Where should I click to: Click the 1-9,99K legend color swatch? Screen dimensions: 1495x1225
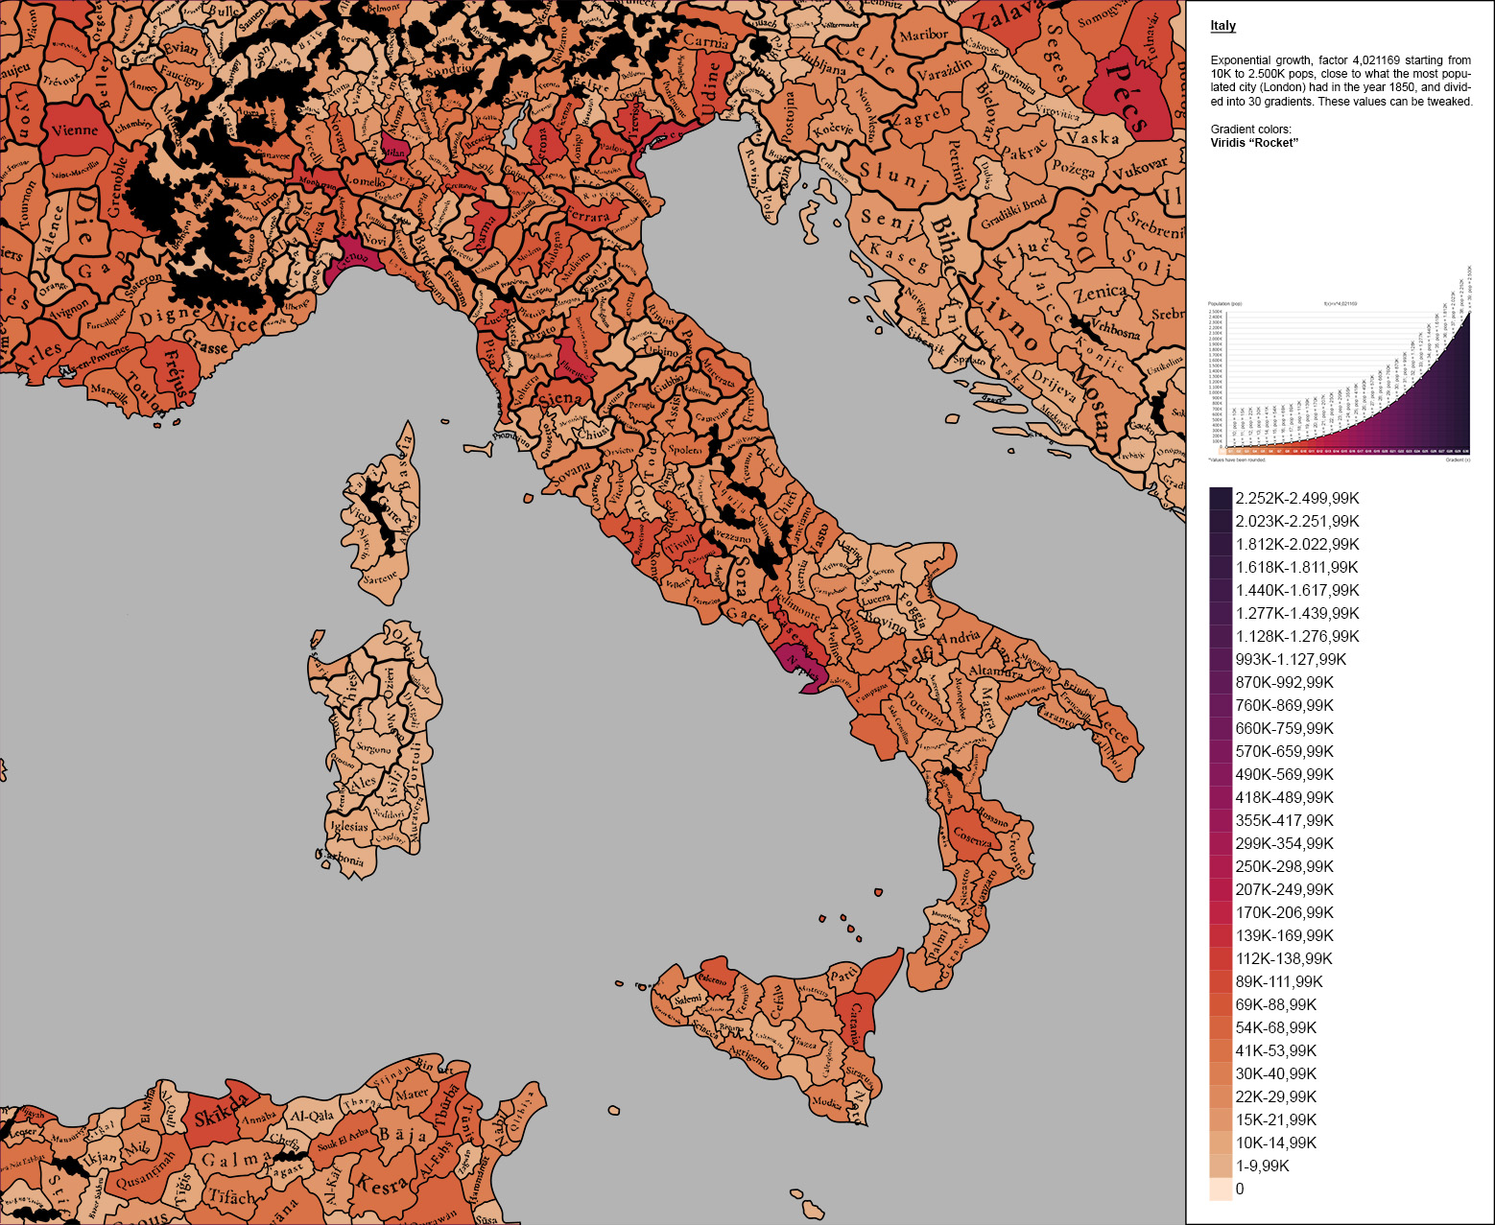click(1221, 1166)
